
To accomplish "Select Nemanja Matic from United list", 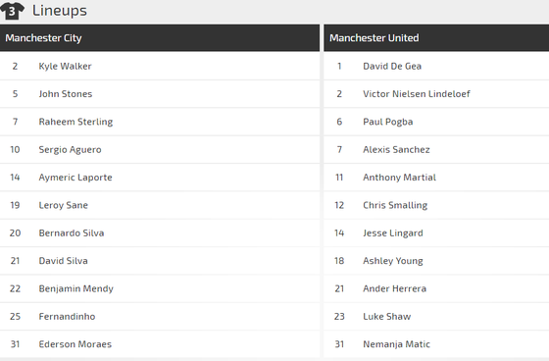I will coord(396,344).
